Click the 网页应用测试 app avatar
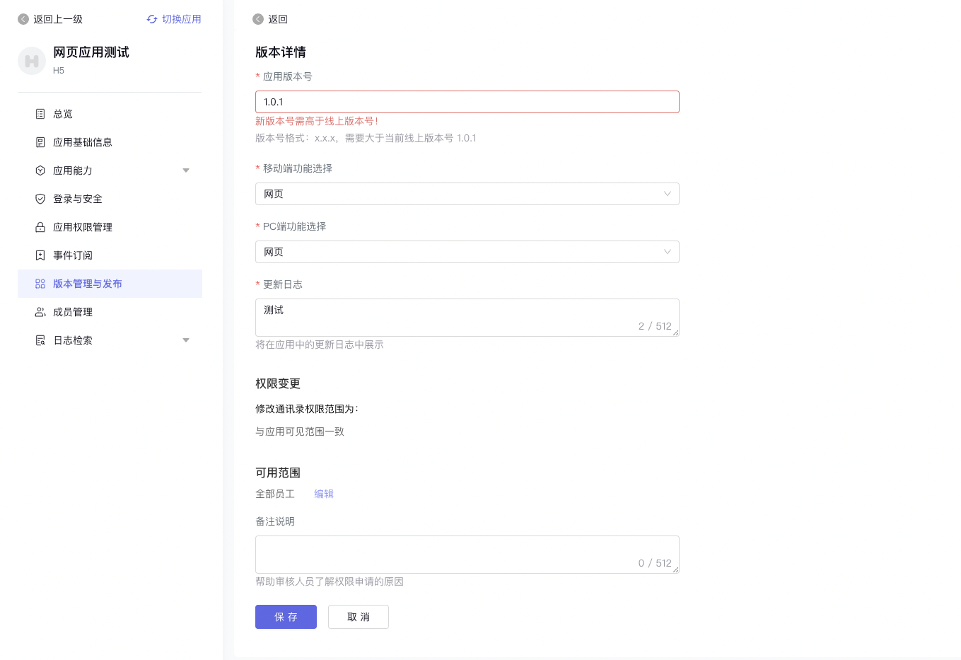Screen dimensions: 961x660 coord(32,61)
